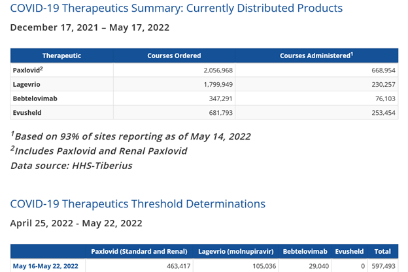This screenshot has width=408, height=272.
Task: Select the Paxlovid row label
Action: point(27,70)
